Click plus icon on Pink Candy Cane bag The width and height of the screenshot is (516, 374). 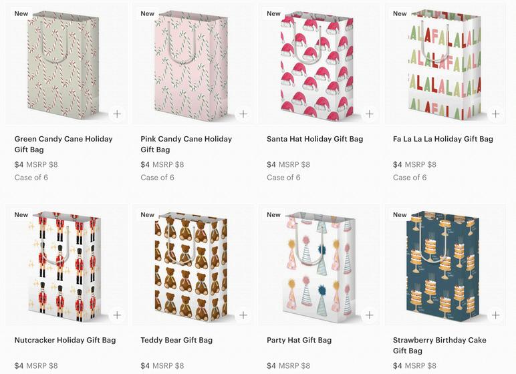[x=243, y=114]
